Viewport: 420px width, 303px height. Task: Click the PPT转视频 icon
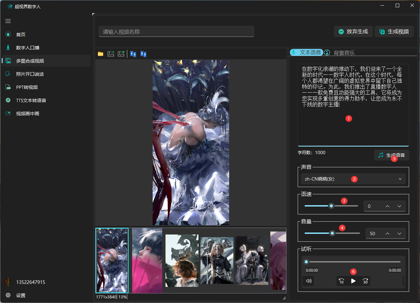(x=8, y=87)
